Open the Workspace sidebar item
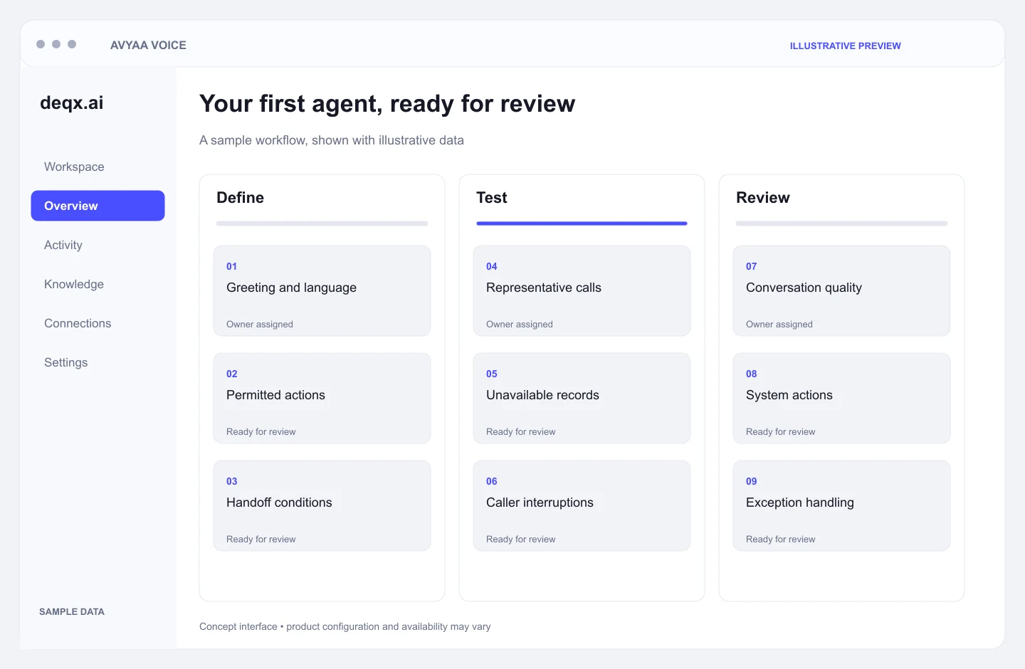The width and height of the screenshot is (1025, 669). pyautogui.click(x=74, y=167)
